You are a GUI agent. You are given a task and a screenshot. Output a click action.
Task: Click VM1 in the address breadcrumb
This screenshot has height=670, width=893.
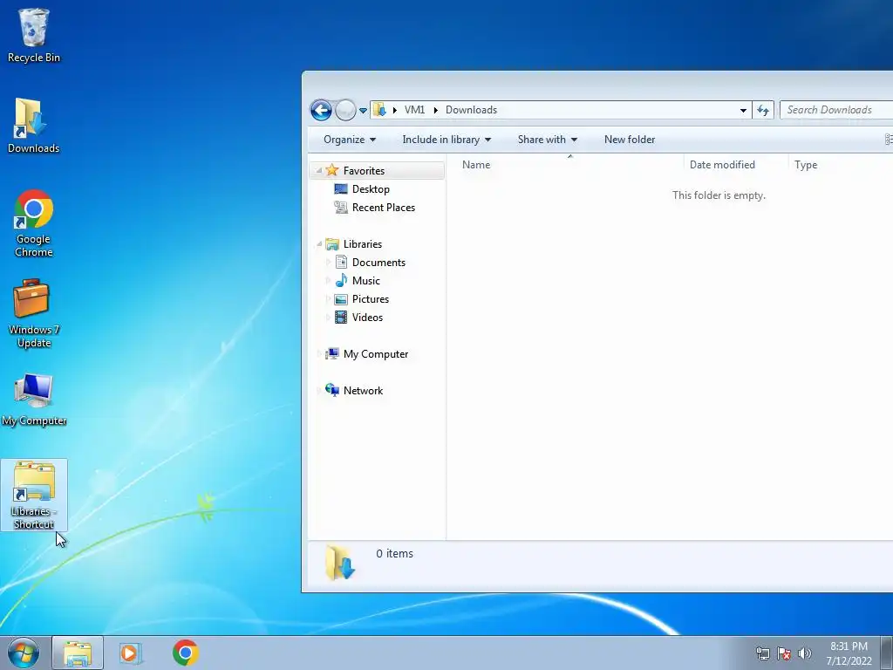coord(414,110)
